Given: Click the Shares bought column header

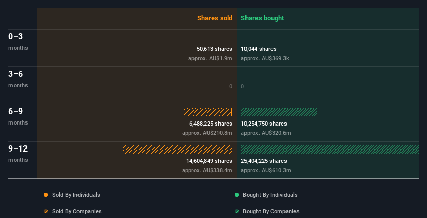Looking at the screenshot, I should pyautogui.click(x=262, y=18).
